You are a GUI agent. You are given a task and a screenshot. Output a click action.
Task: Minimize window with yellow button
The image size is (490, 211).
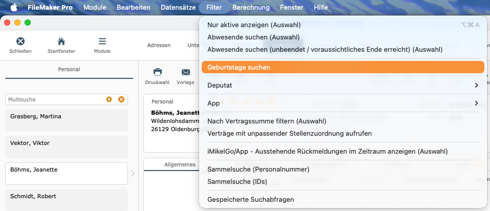click(17, 23)
